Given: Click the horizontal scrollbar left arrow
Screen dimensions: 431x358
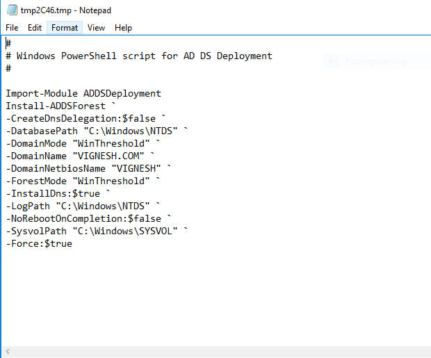Looking at the screenshot, I should tap(6, 352).
